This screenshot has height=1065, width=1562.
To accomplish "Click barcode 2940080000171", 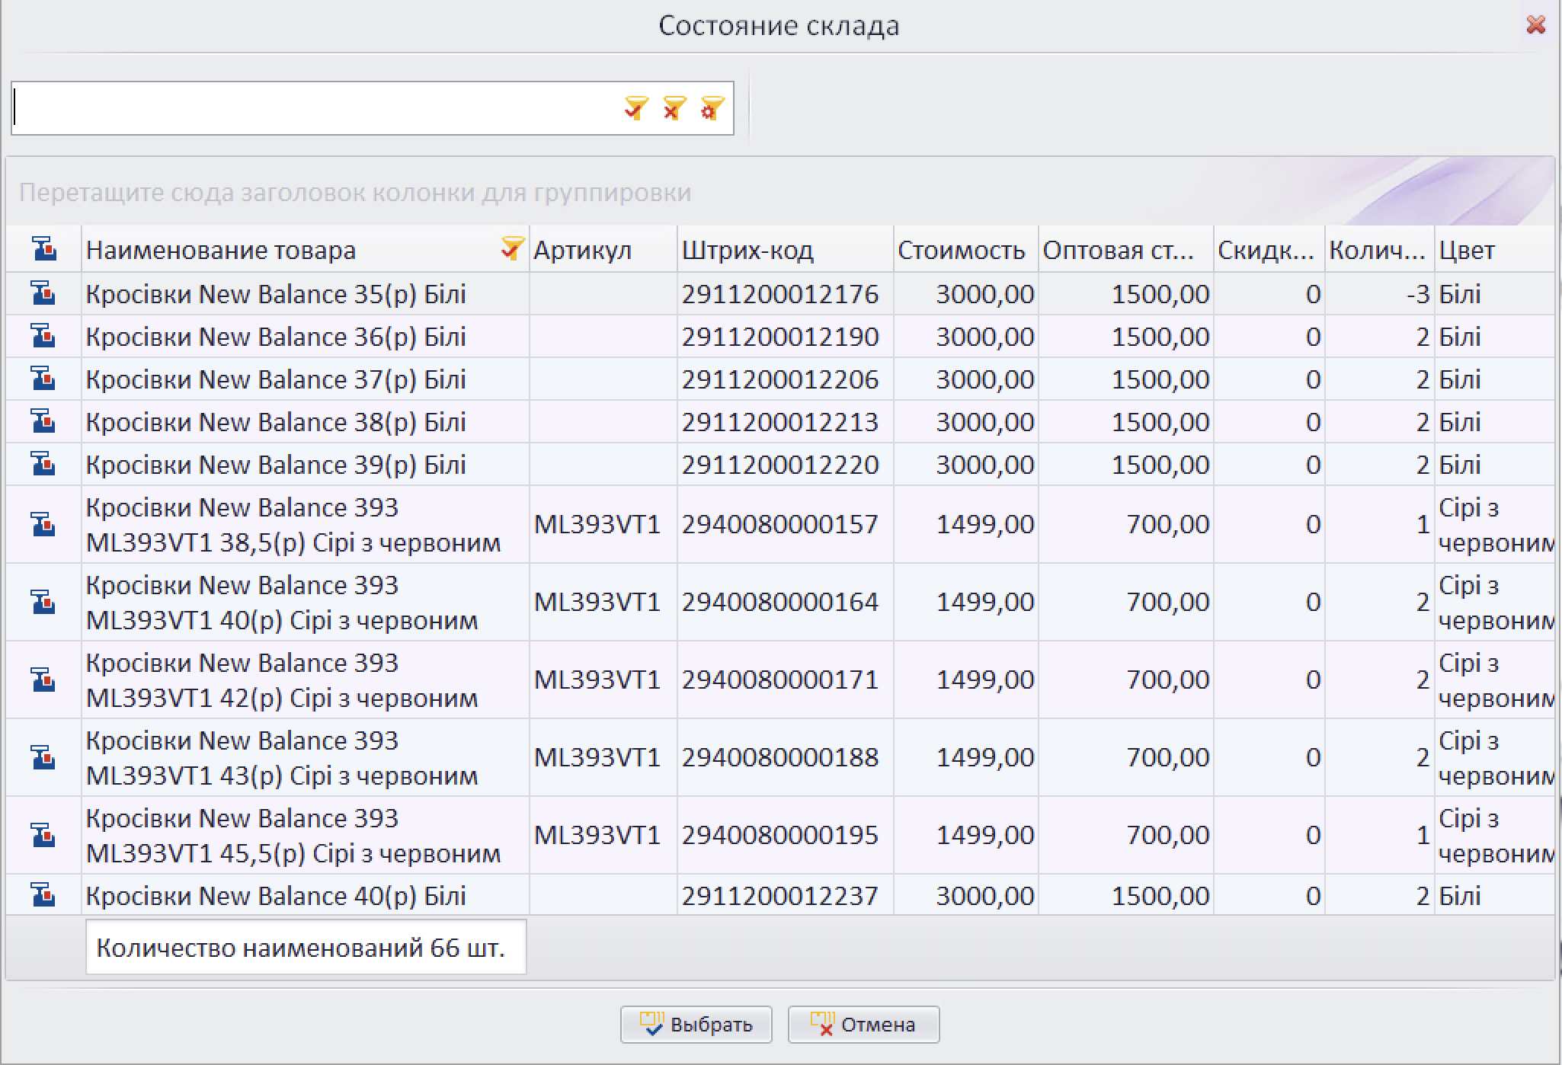I will [780, 680].
